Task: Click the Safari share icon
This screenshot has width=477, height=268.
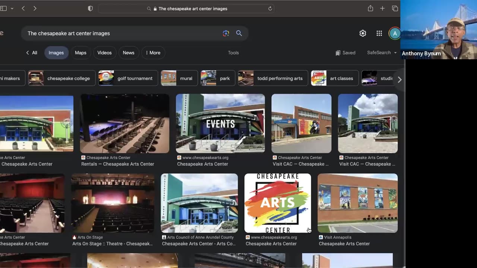Action: [370, 9]
